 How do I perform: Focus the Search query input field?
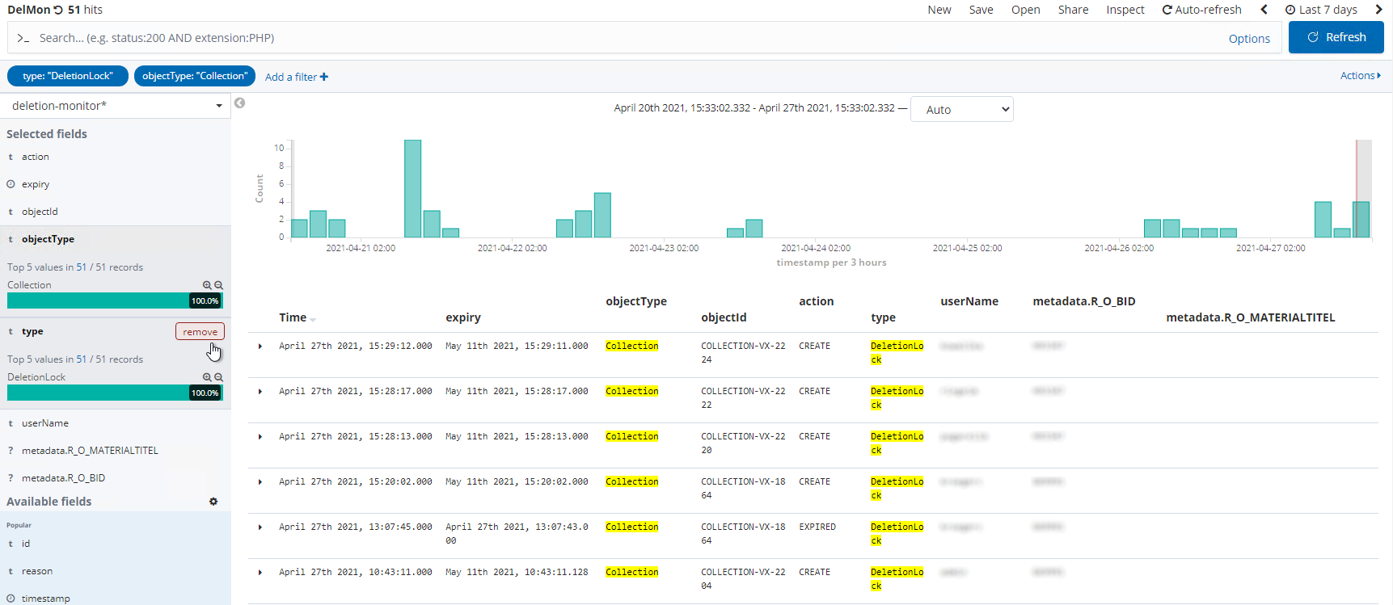[x=614, y=38]
